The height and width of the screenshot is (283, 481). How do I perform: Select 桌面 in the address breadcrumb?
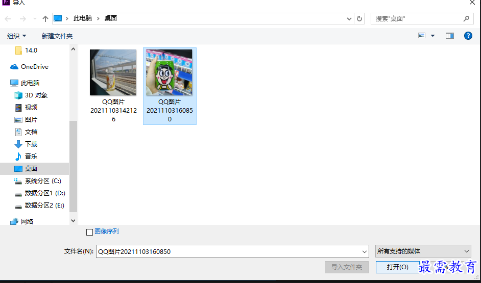[x=111, y=18]
